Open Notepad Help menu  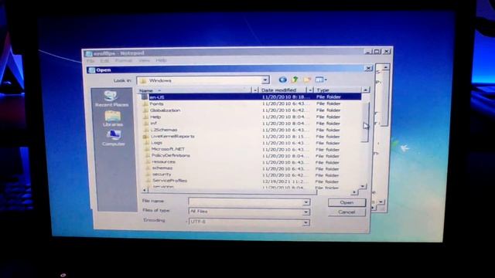[x=161, y=60]
